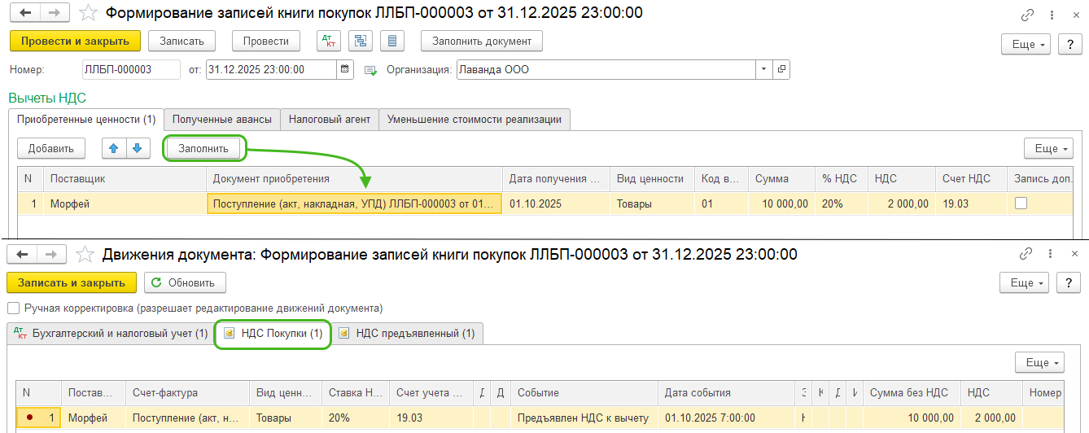This screenshot has width=1089, height=433.
Task: Copy link of the purchase ledger document
Action: tap(1027, 14)
